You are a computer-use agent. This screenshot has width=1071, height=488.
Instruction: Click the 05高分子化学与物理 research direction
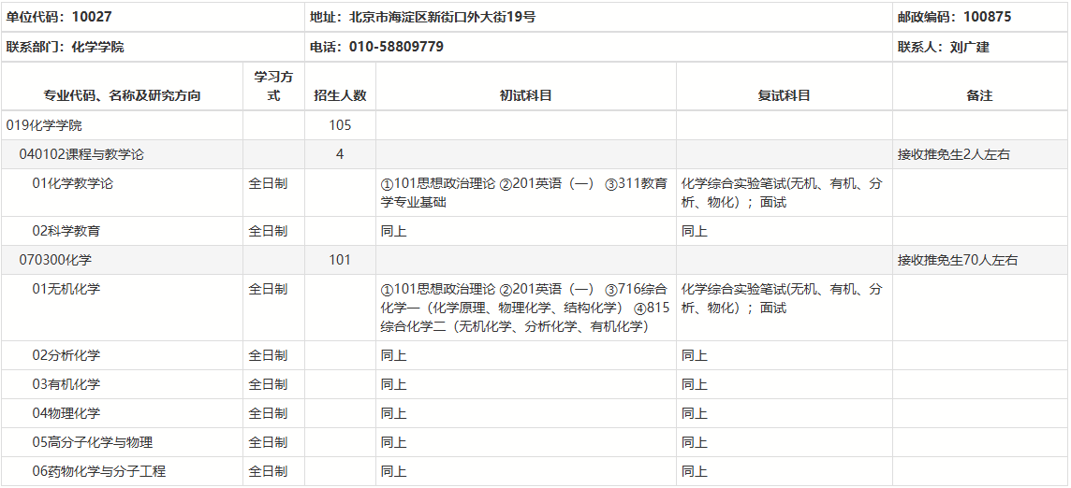pyautogui.click(x=93, y=442)
